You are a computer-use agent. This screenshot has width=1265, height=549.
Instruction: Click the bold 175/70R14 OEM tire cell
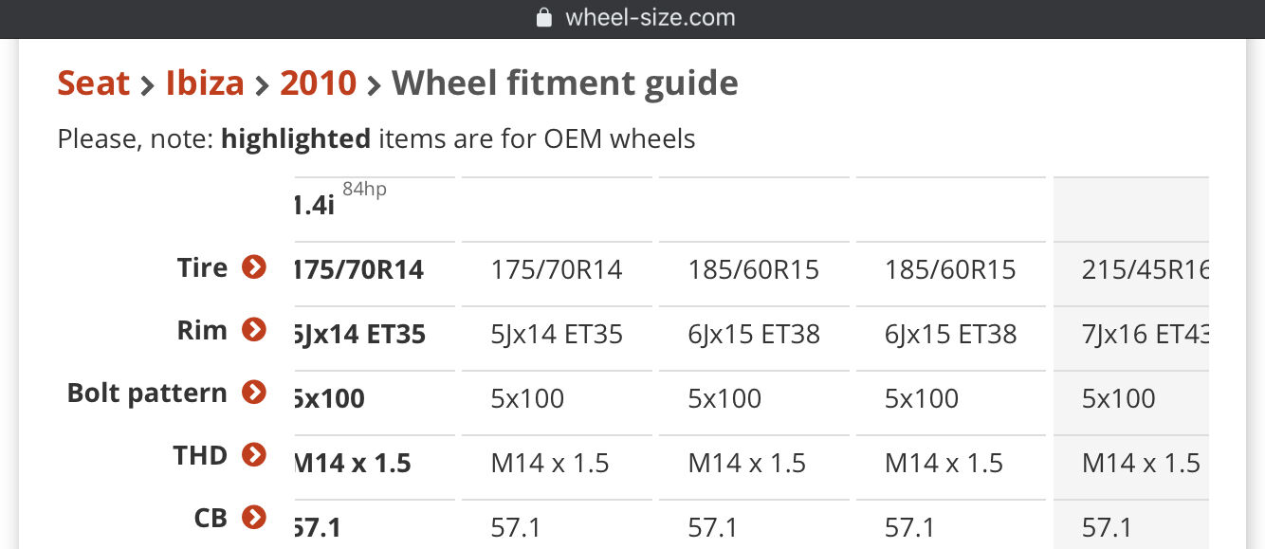tap(359, 270)
